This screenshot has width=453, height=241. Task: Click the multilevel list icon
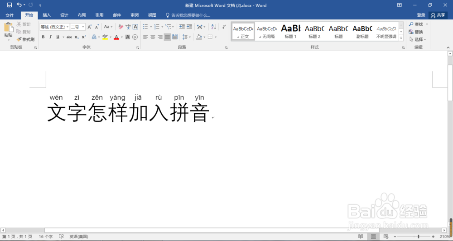point(168,27)
